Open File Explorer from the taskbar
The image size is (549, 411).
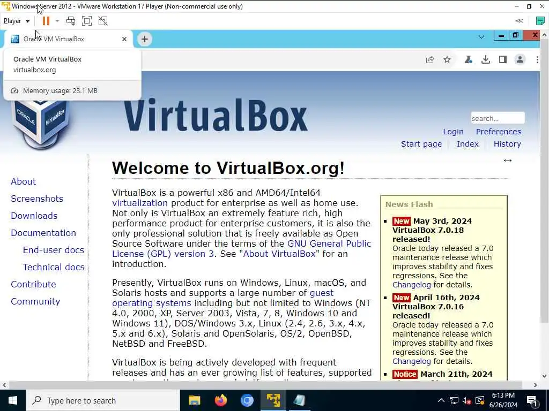coord(194,400)
